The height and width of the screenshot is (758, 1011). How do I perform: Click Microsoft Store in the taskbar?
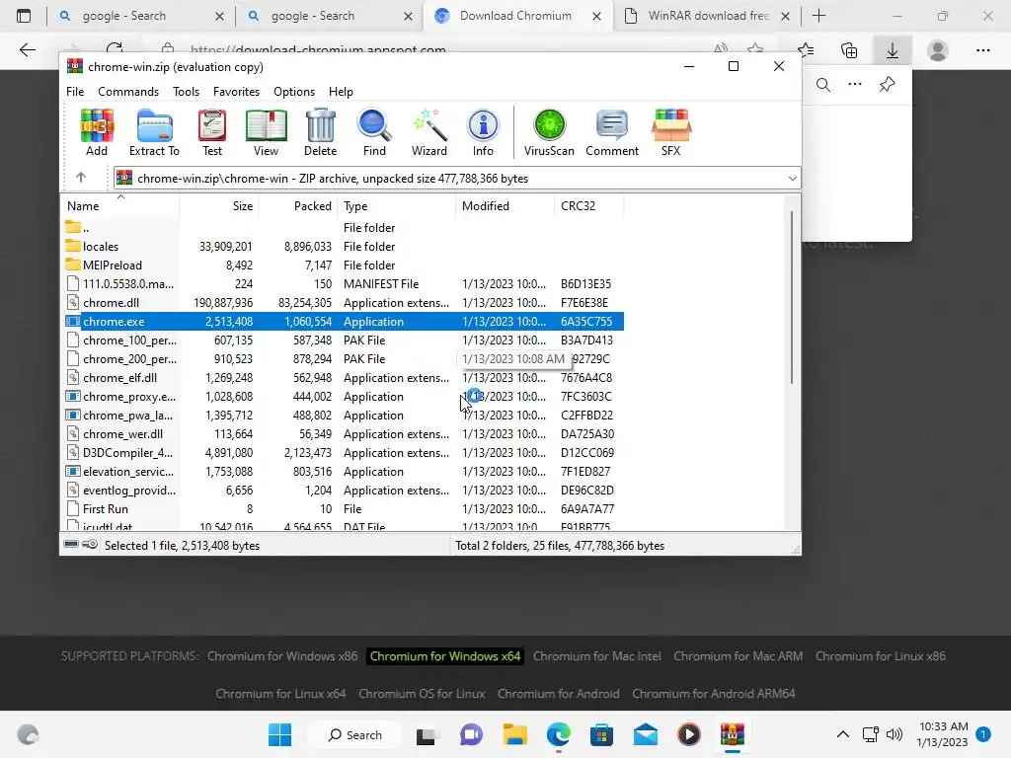coord(601,734)
